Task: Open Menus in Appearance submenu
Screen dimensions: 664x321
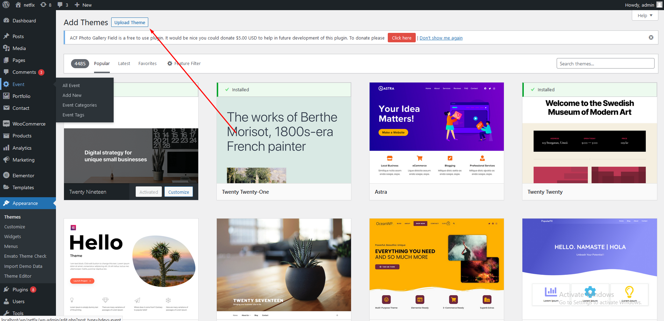Action: coord(11,246)
